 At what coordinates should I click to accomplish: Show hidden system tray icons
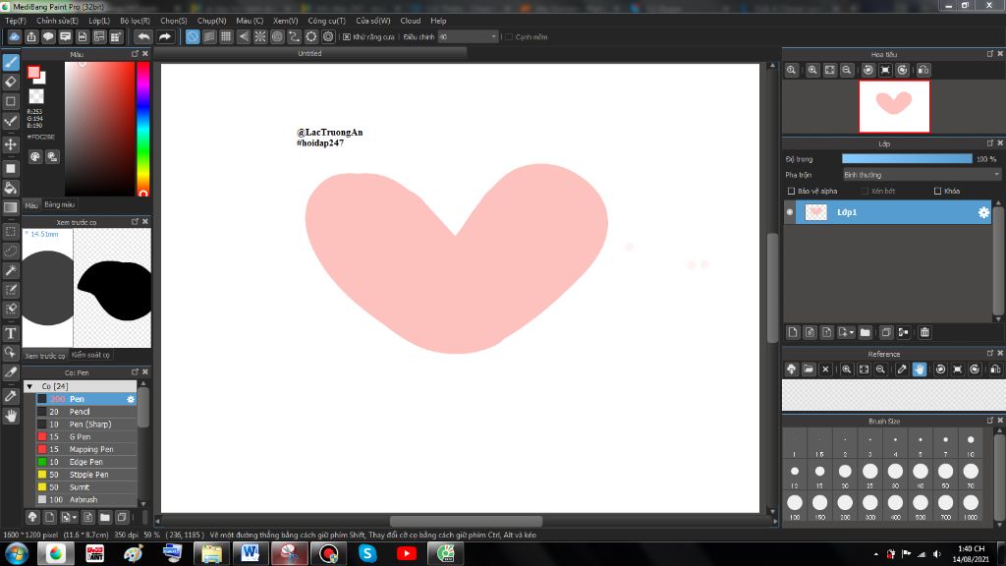(875, 554)
